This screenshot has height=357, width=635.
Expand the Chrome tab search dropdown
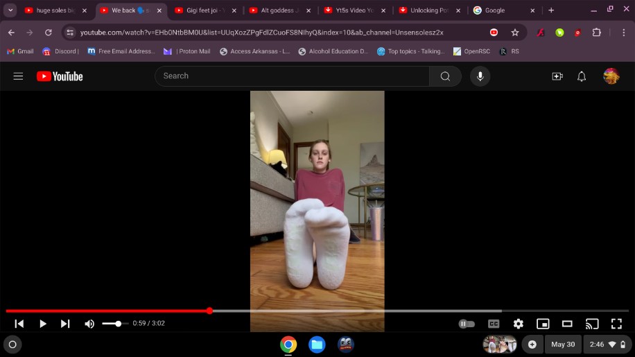coord(10,10)
